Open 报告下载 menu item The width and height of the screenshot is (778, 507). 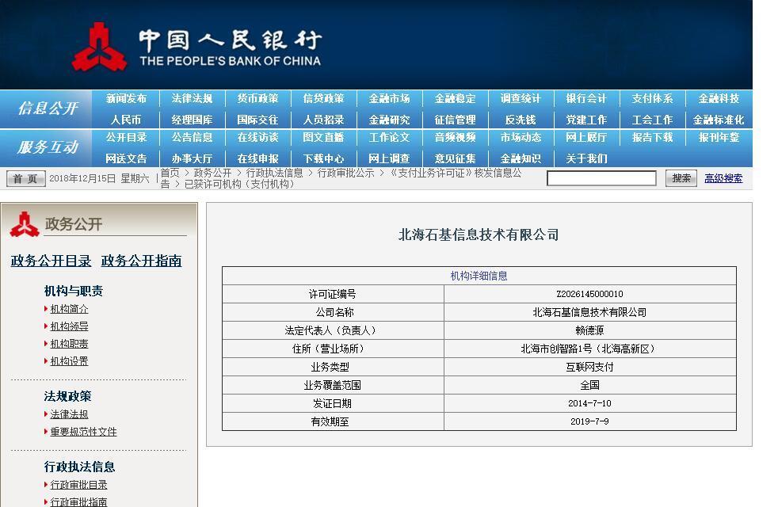tap(652, 137)
